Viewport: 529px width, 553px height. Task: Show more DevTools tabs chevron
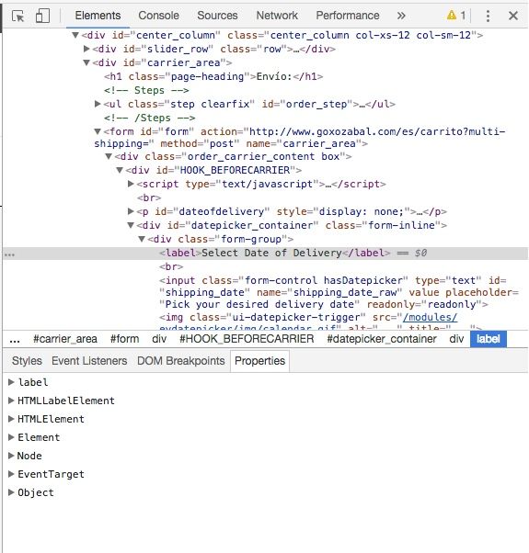(x=401, y=16)
